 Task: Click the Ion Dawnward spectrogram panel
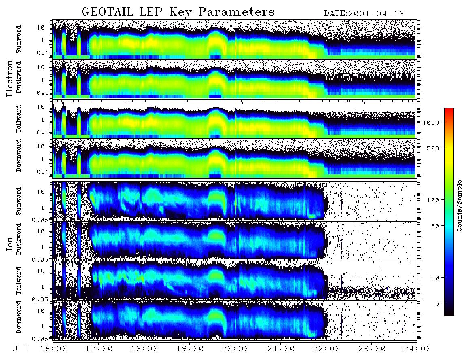[x=235, y=320]
